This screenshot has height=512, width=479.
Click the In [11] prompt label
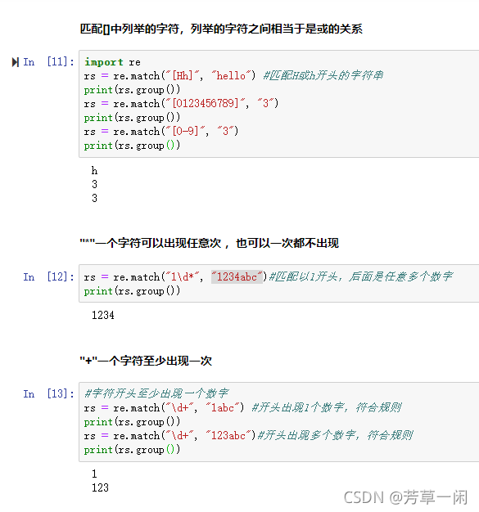tap(48, 61)
